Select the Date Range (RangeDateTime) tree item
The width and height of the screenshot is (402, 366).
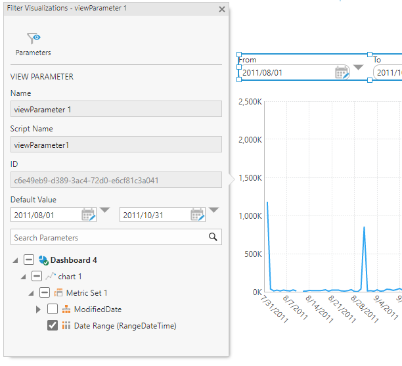coord(125,325)
